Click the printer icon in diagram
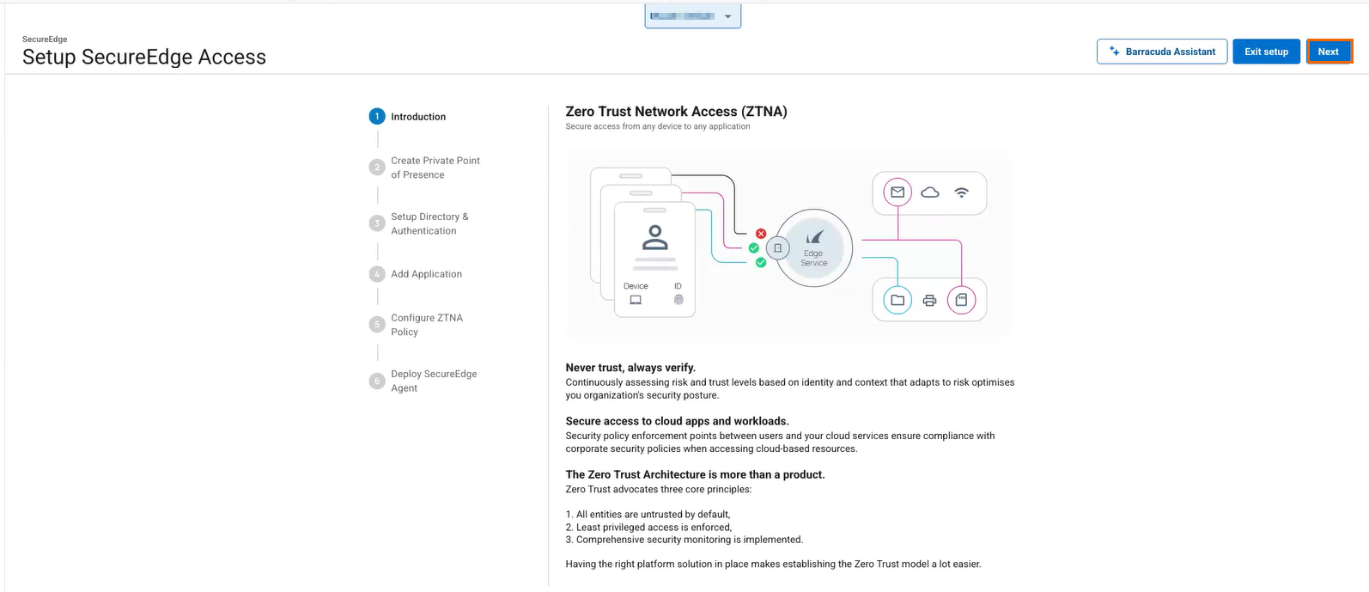The height and width of the screenshot is (592, 1369). (x=929, y=300)
